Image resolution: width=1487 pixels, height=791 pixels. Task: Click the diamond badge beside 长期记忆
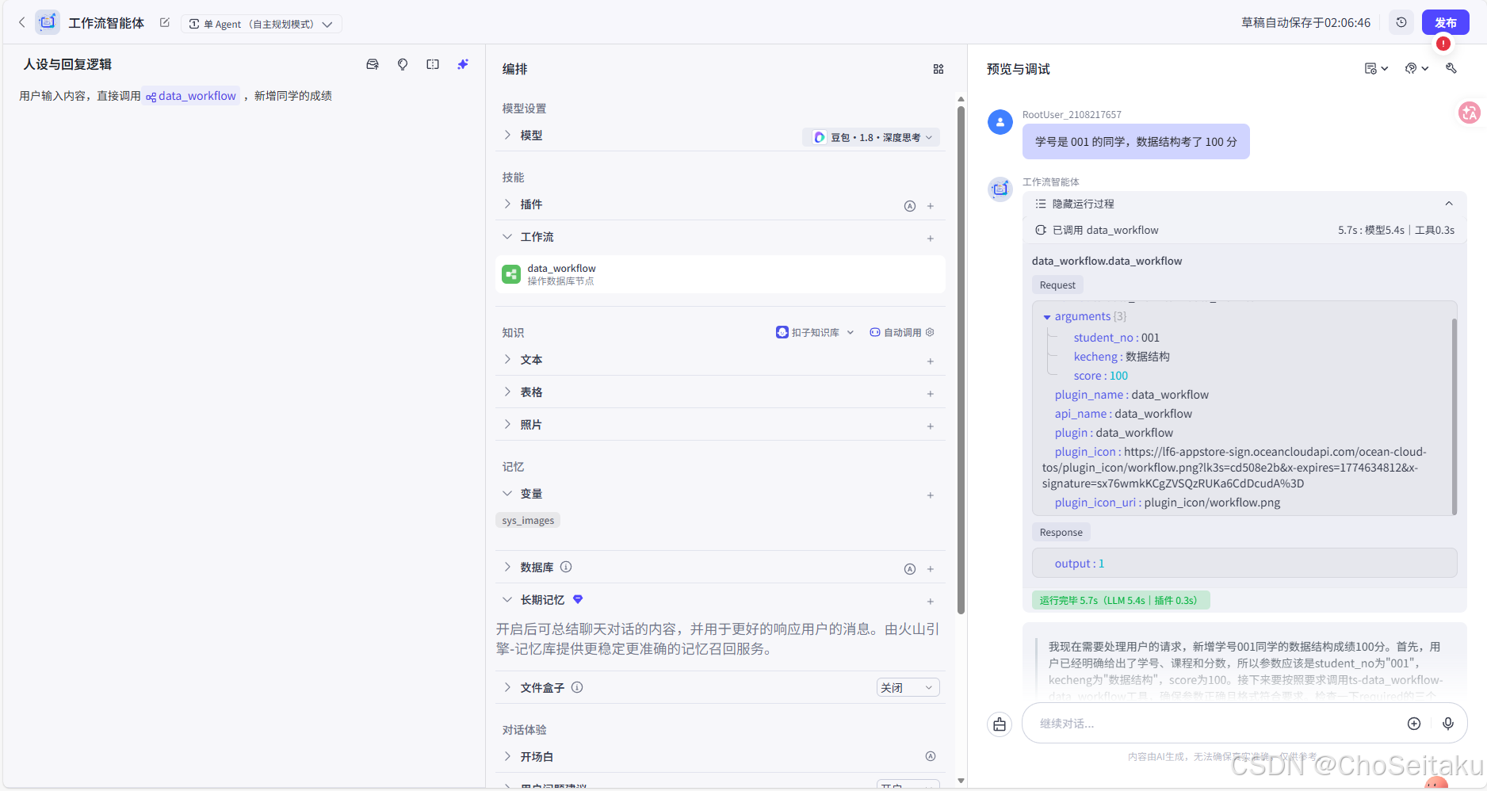(x=578, y=600)
